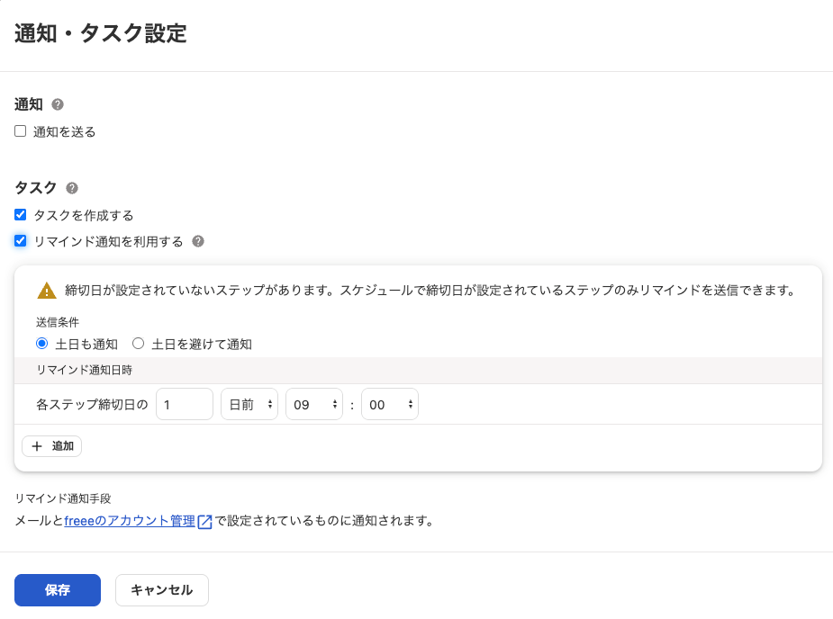The height and width of the screenshot is (619, 833).
Task: Click the yellow warning triangle icon
Action: 47,291
